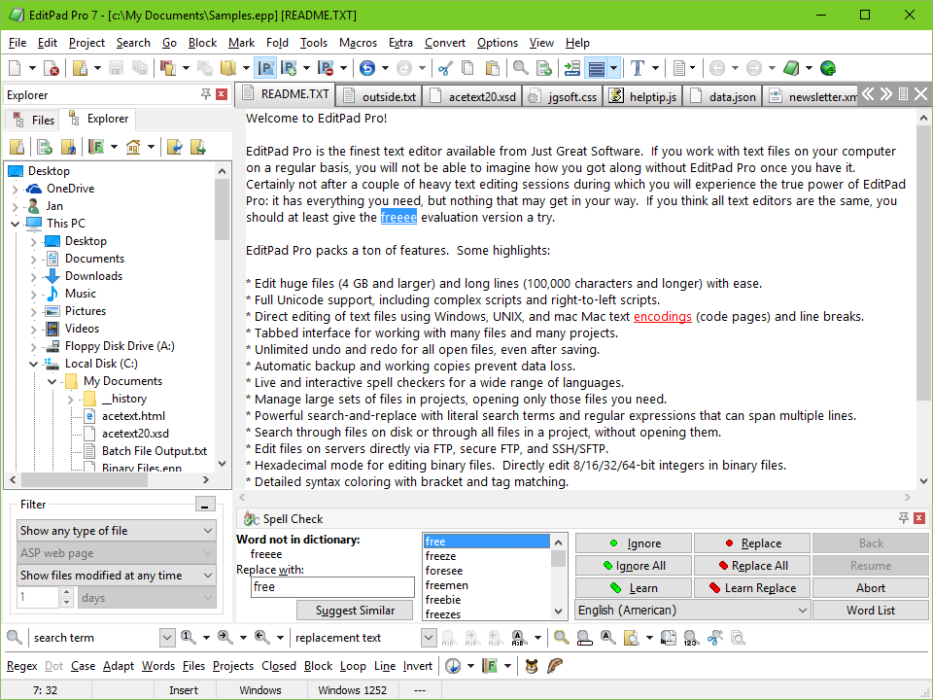Follow the encodings hyperlink in the text
Screen dimensions: 933x700
pyautogui.click(x=663, y=316)
